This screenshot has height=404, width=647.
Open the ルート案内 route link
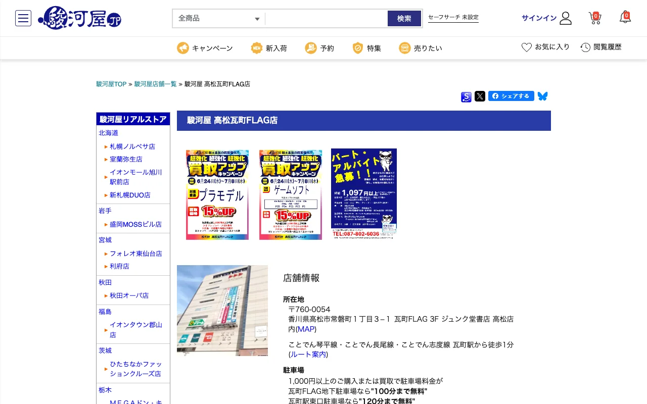coord(308,355)
